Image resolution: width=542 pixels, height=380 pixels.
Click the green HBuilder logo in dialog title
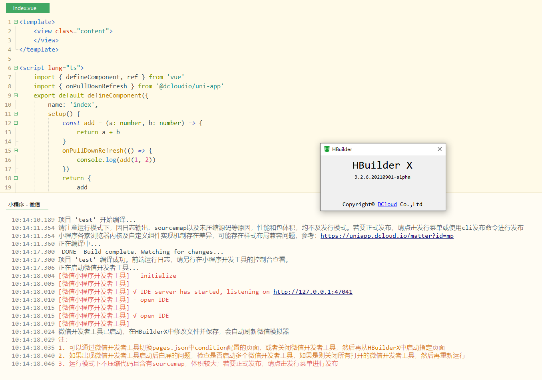pos(327,149)
